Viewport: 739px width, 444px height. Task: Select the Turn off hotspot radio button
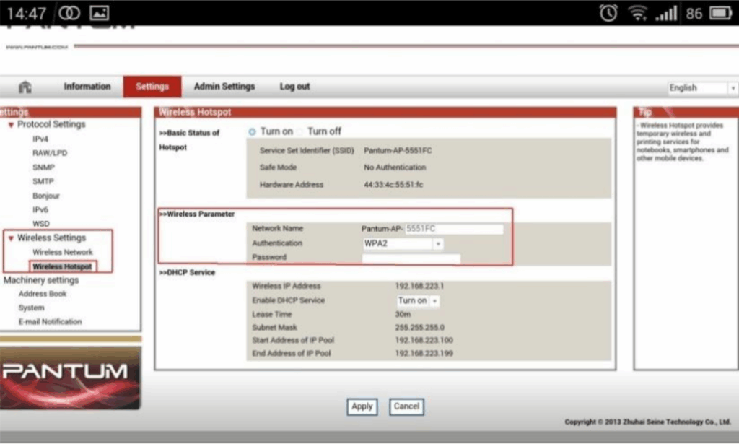tap(300, 131)
